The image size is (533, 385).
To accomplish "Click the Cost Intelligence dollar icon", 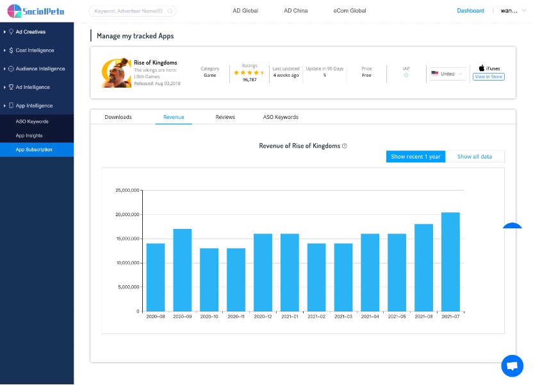I will click(12, 50).
